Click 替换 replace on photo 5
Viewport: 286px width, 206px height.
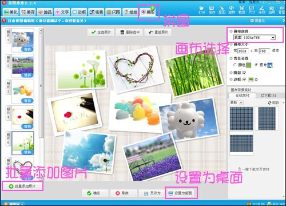coord(27,152)
